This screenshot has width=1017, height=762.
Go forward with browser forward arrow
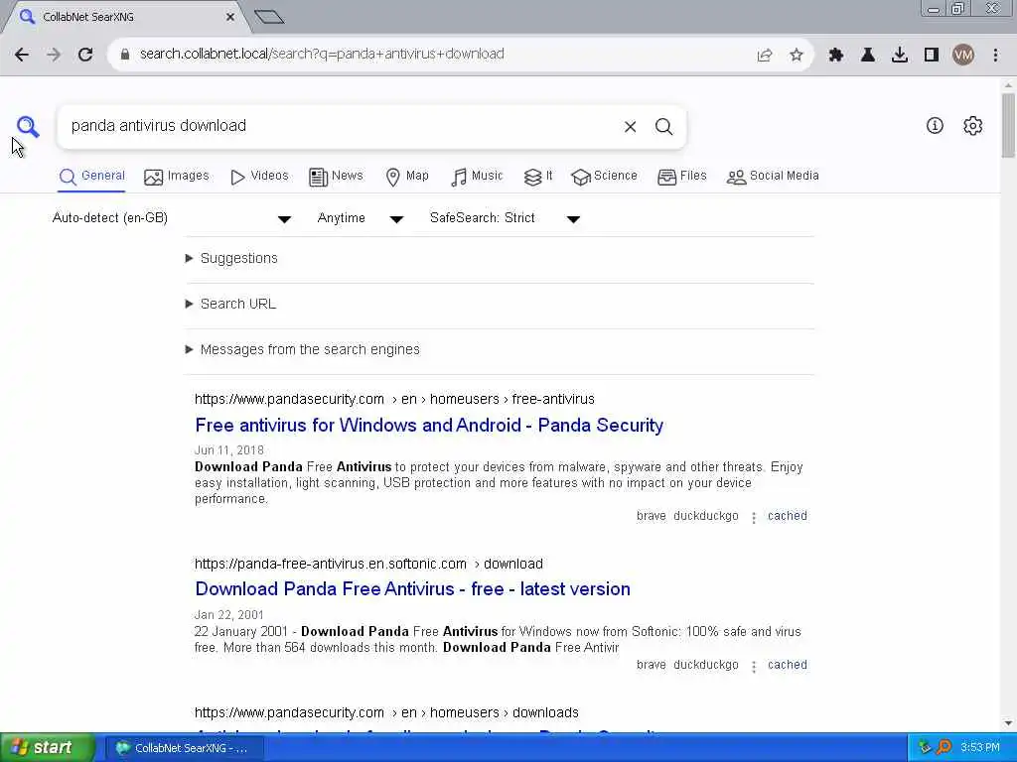tap(54, 55)
